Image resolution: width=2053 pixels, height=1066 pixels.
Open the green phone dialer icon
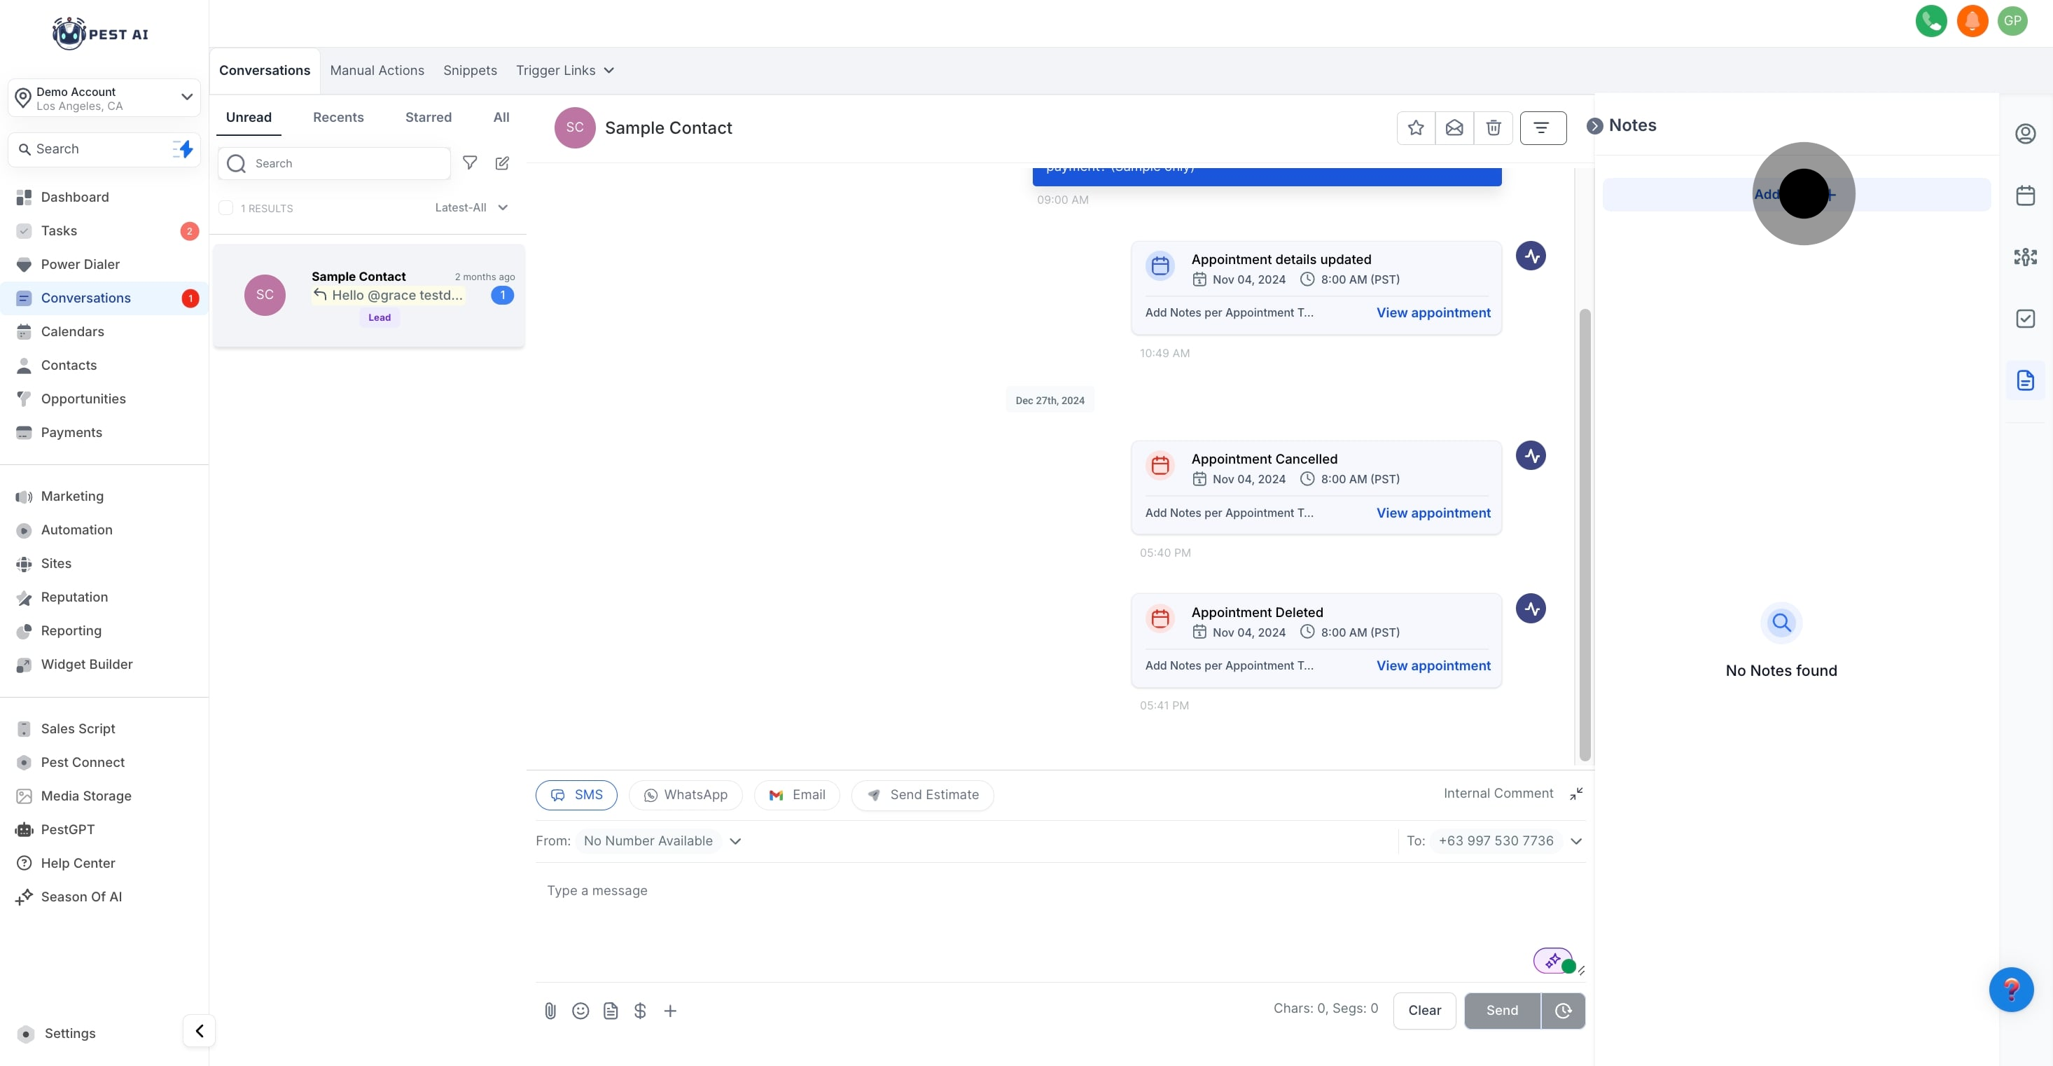(x=1930, y=21)
